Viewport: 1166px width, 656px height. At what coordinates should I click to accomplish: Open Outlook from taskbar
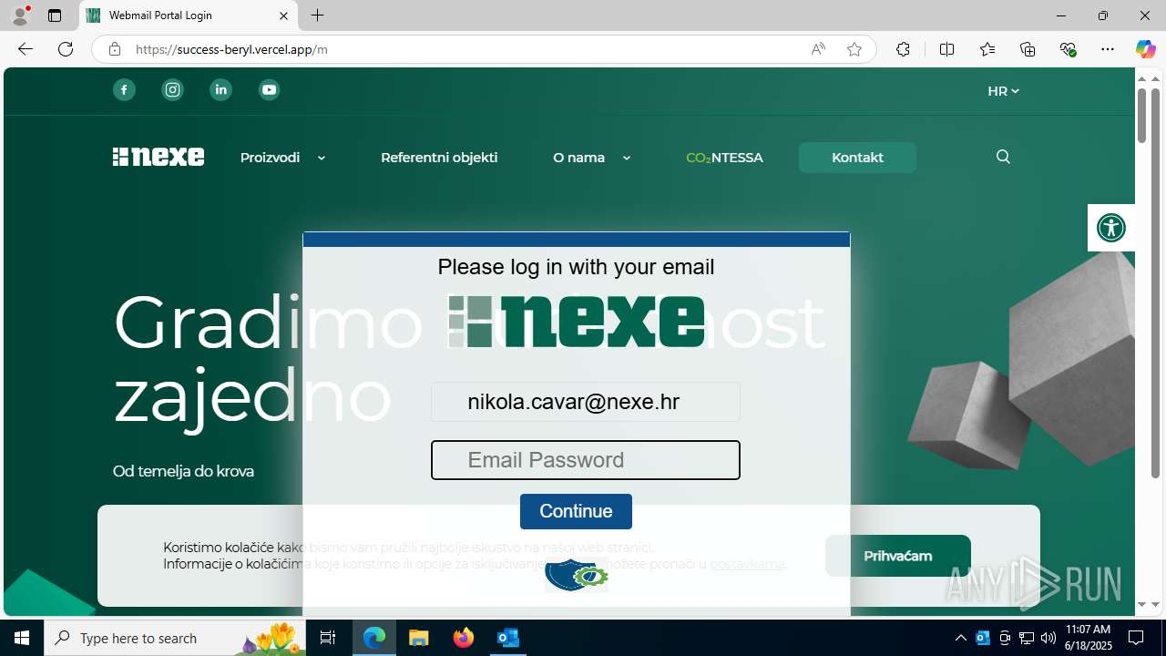508,638
